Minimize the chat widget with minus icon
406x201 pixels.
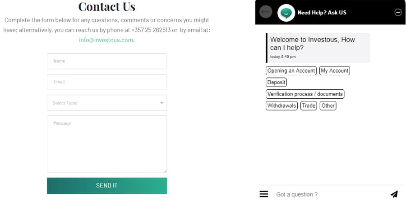(398, 13)
